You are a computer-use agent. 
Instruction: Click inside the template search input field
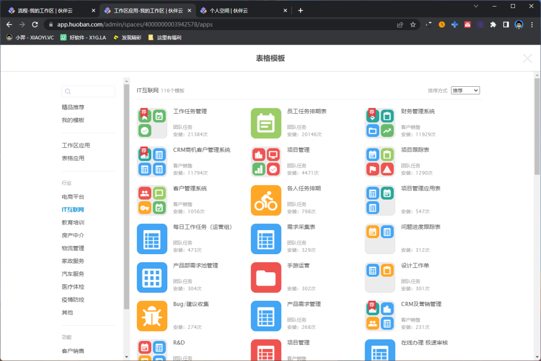[90, 91]
